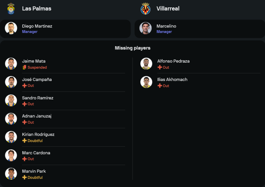Image resolution: width=265 pixels, height=187 pixels.
Task: Click the yellow doubtful cross under Kirian Rodríguez
Action: pos(24,141)
